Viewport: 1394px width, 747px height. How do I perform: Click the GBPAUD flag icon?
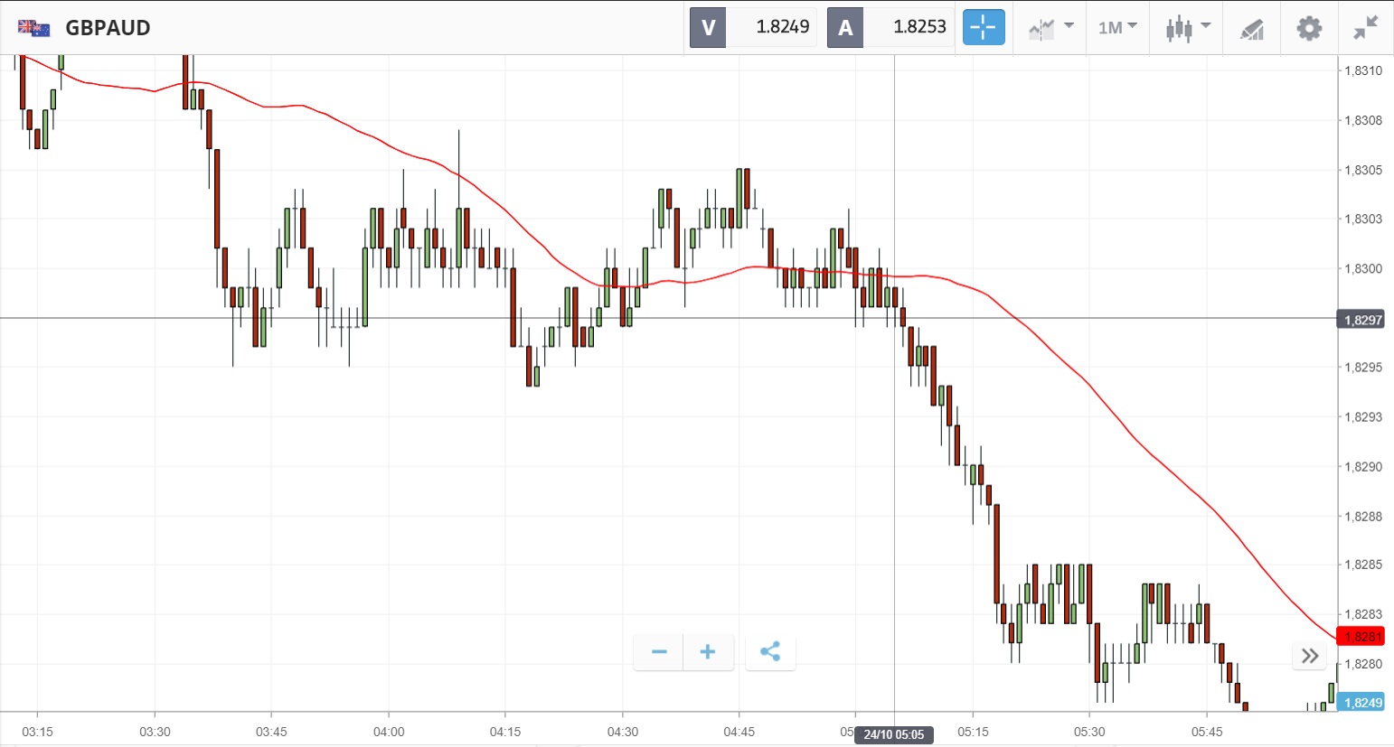34,28
